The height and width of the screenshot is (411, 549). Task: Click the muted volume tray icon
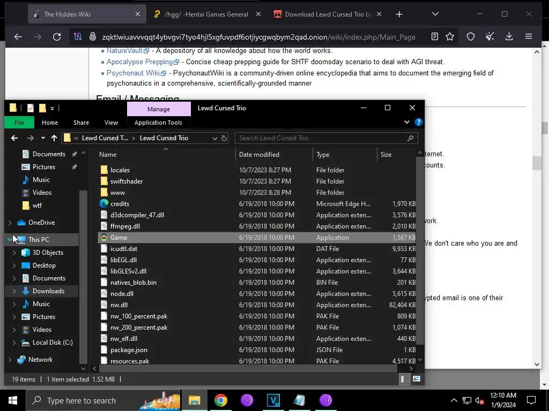click(x=479, y=400)
